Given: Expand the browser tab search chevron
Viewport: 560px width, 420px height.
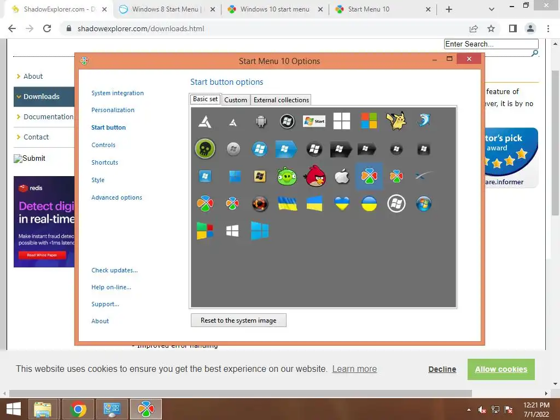Looking at the screenshot, I should click(x=492, y=9).
